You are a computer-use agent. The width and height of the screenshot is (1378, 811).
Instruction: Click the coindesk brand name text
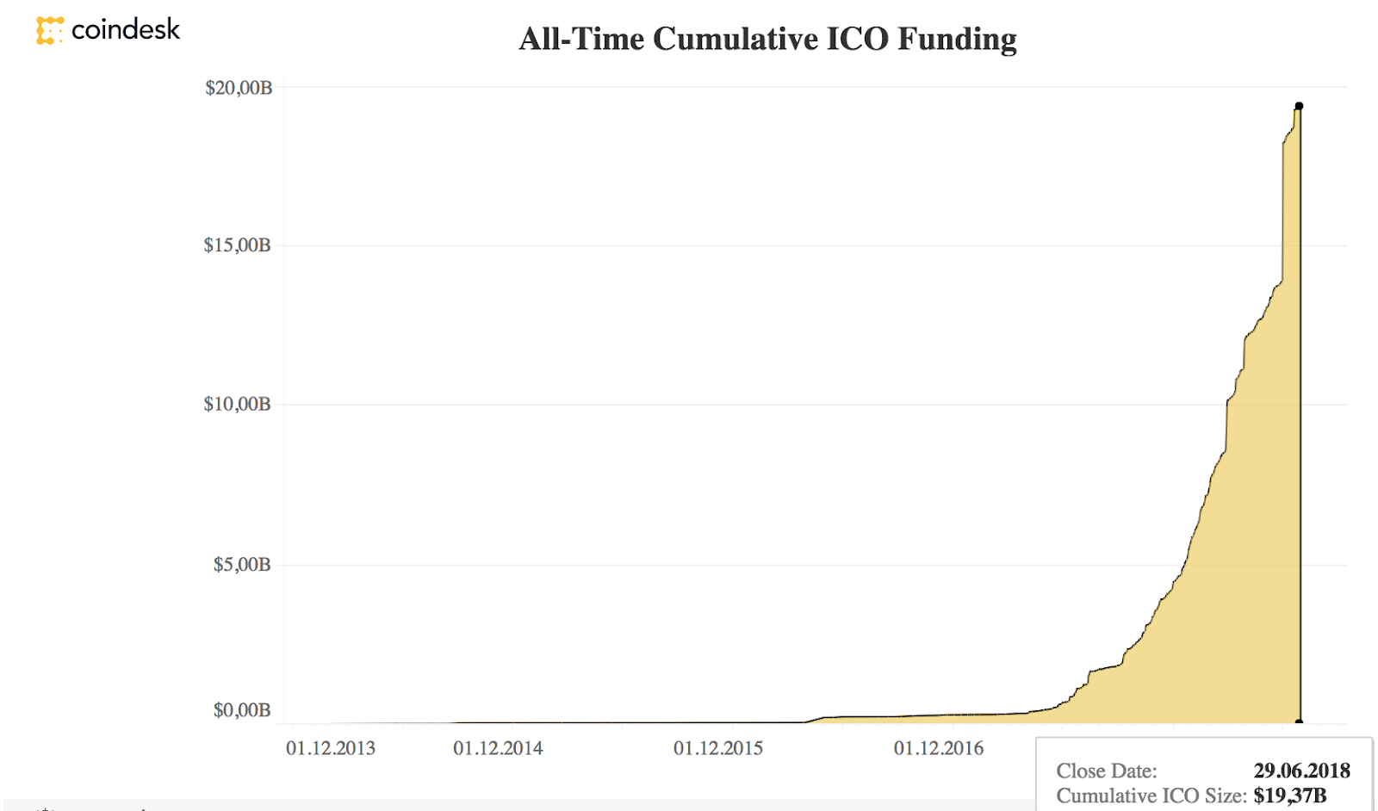tap(126, 30)
